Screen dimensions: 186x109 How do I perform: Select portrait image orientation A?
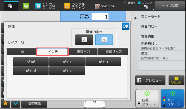tap(84, 40)
